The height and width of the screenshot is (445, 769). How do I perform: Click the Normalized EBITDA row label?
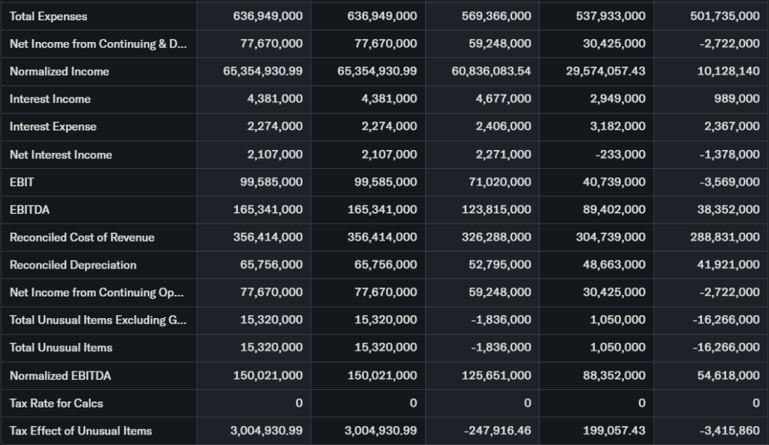coord(60,375)
